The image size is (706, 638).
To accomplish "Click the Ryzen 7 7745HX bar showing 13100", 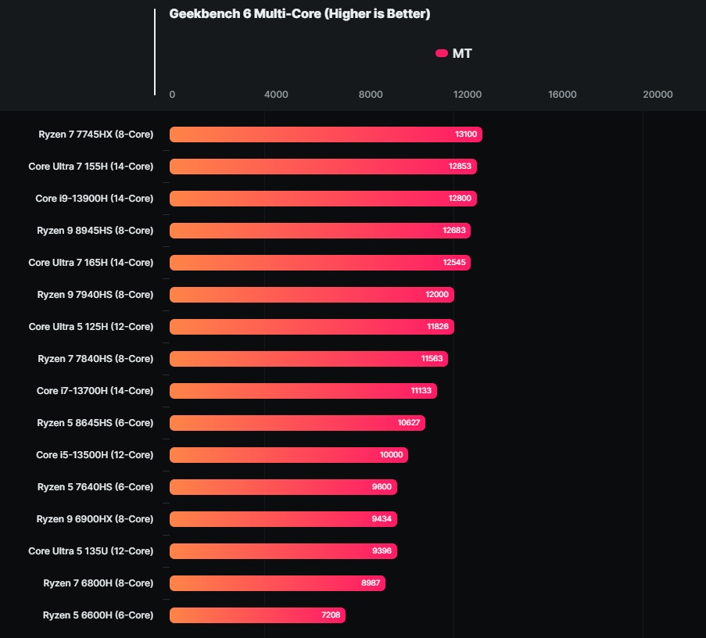I will pos(326,134).
